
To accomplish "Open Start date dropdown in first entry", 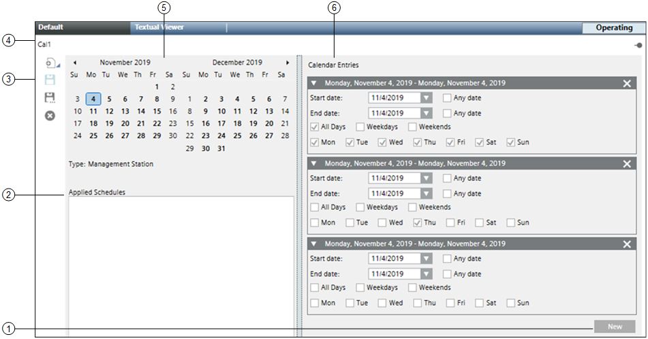I will tap(426, 98).
